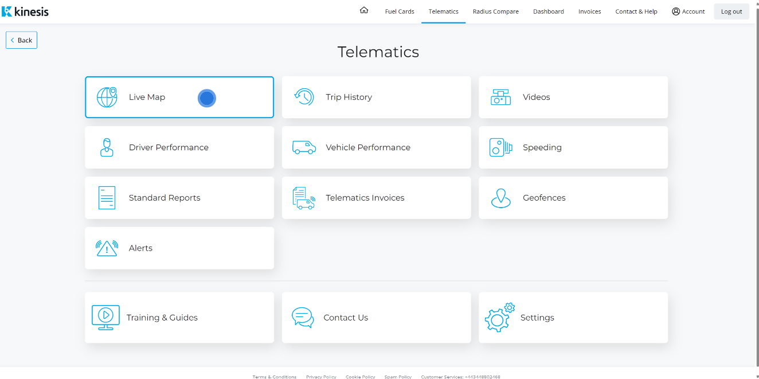This screenshot has width=759, height=379.
Task: Open Privacy Policy footer link
Action: pos(321,377)
